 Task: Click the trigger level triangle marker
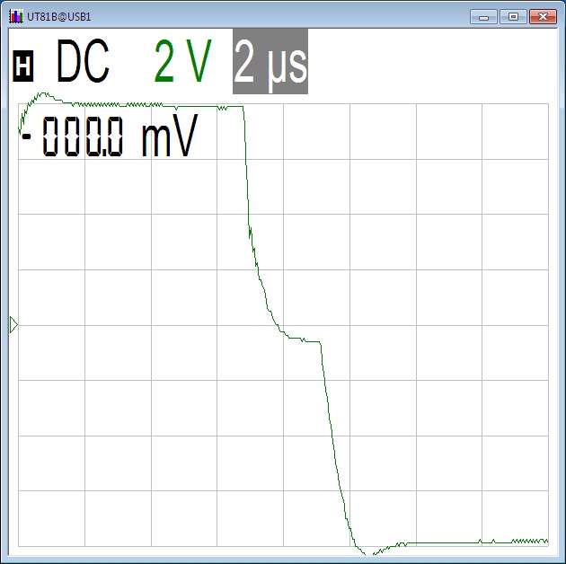coord(13,324)
